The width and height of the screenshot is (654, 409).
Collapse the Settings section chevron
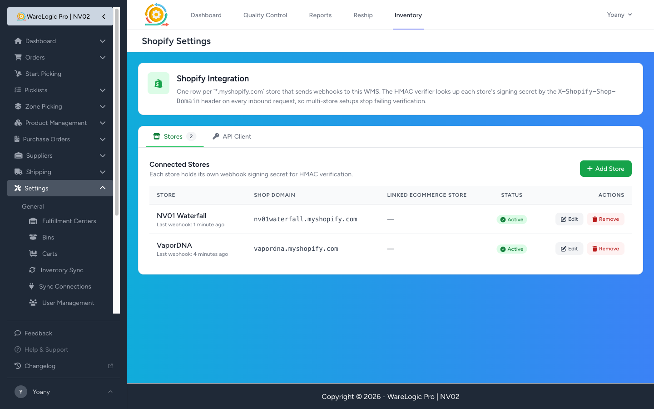[103, 188]
